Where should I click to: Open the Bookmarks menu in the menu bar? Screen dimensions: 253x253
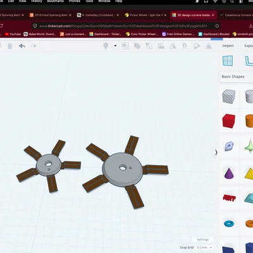pos(55,1)
